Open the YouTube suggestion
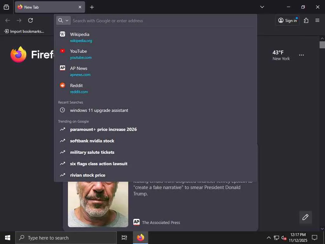The image size is (325, 244). pyautogui.click(x=156, y=54)
